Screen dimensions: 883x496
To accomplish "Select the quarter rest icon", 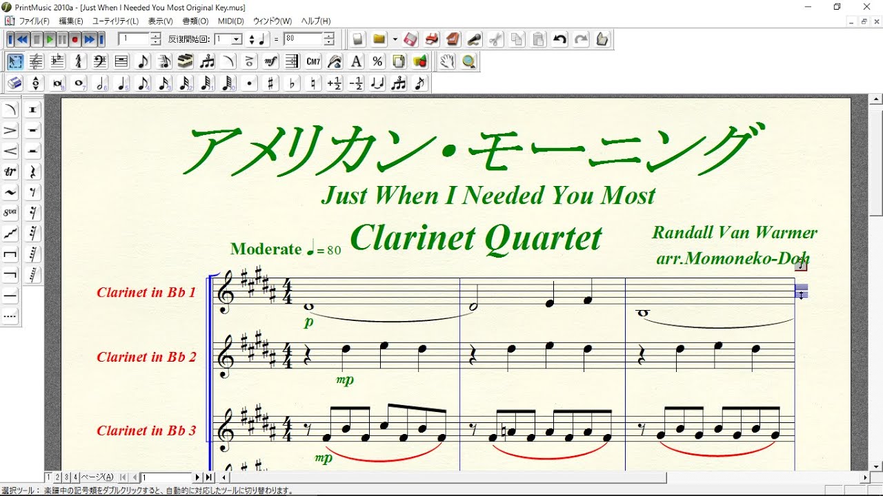I will click(32, 172).
